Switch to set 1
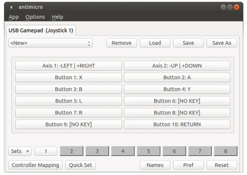Image resolution: width=247 pixels, height=175 pixels. tap(46, 151)
